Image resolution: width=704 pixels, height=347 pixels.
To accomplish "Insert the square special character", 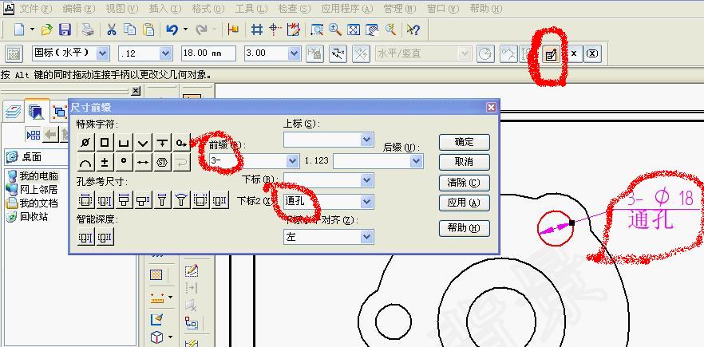I will point(105,143).
